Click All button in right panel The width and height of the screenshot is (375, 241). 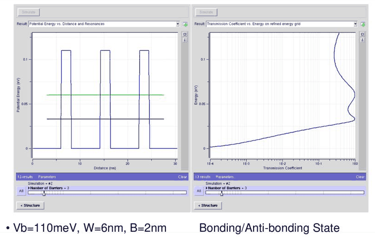[199, 191]
